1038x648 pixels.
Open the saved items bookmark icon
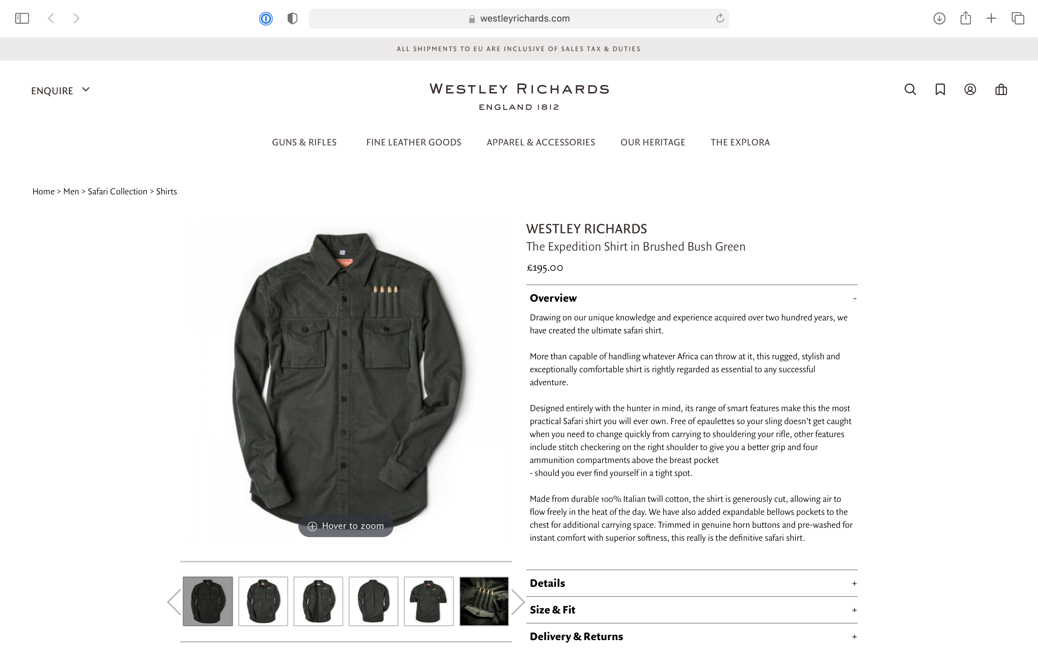coord(940,90)
